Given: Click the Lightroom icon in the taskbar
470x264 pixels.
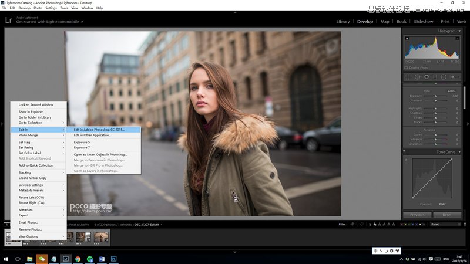Looking at the screenshot, I should [x=66, y=258].
